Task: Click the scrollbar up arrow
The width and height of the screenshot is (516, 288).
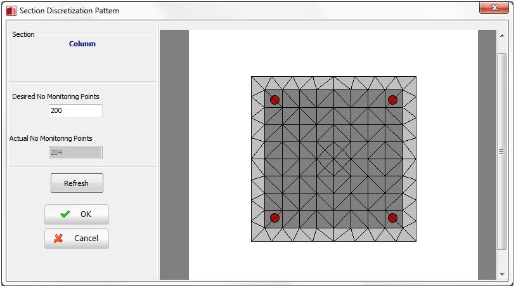Action: pos(501,36)
